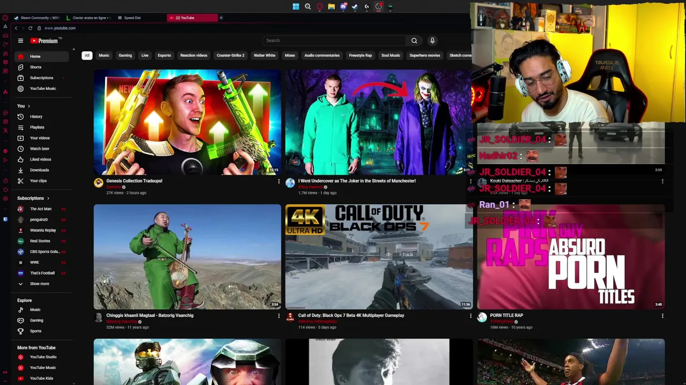Click the YouTube search input field

click(x=335, y=41)
